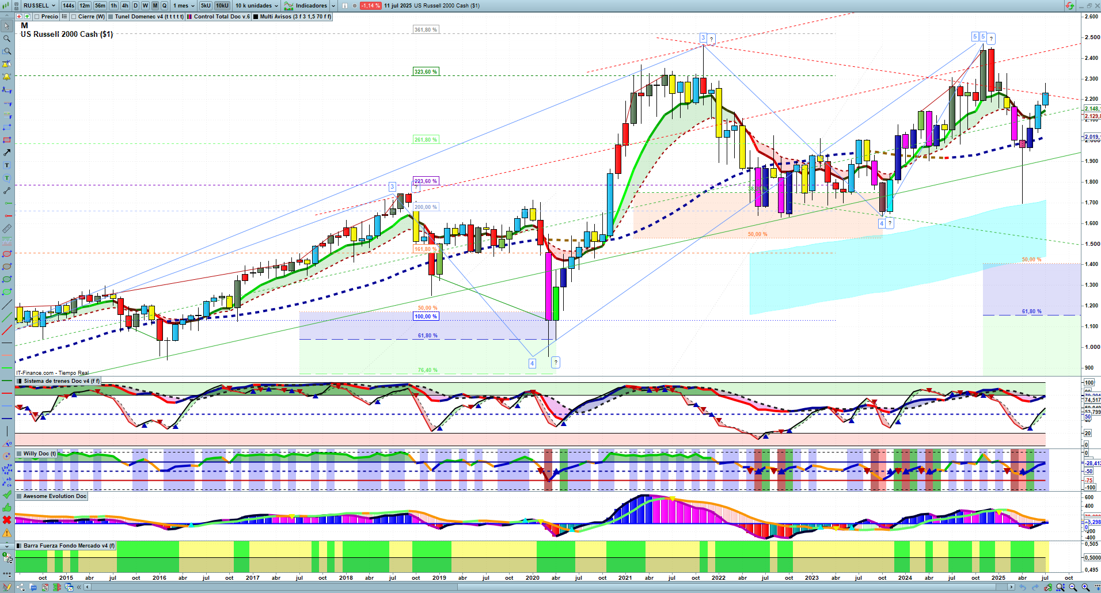Screen dimensions: 1101x593
Task: Click the -1,14 % change badge
Action: click(370, 6)
